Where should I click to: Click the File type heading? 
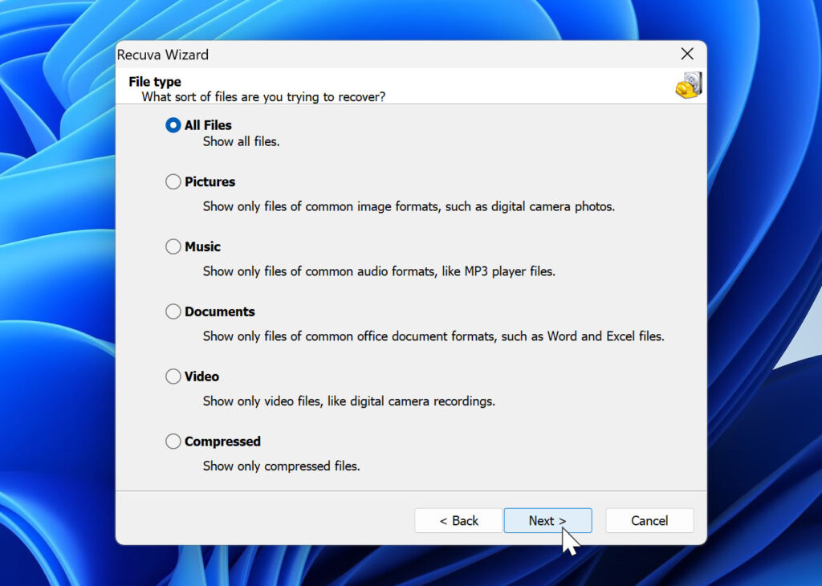click(154, 81)
